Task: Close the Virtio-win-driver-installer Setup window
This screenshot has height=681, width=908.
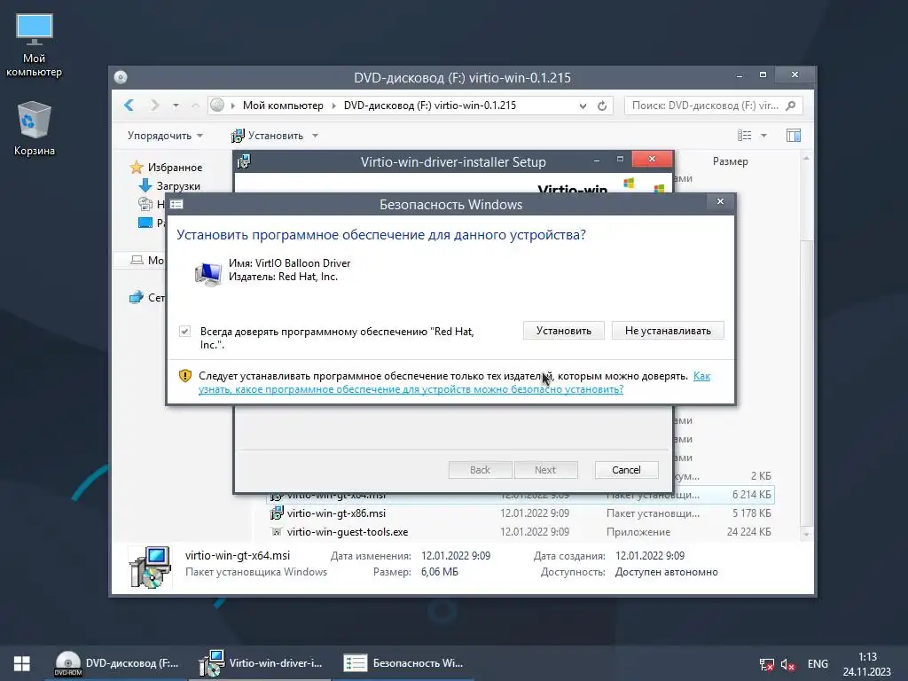Action: [x=652, y=159]
